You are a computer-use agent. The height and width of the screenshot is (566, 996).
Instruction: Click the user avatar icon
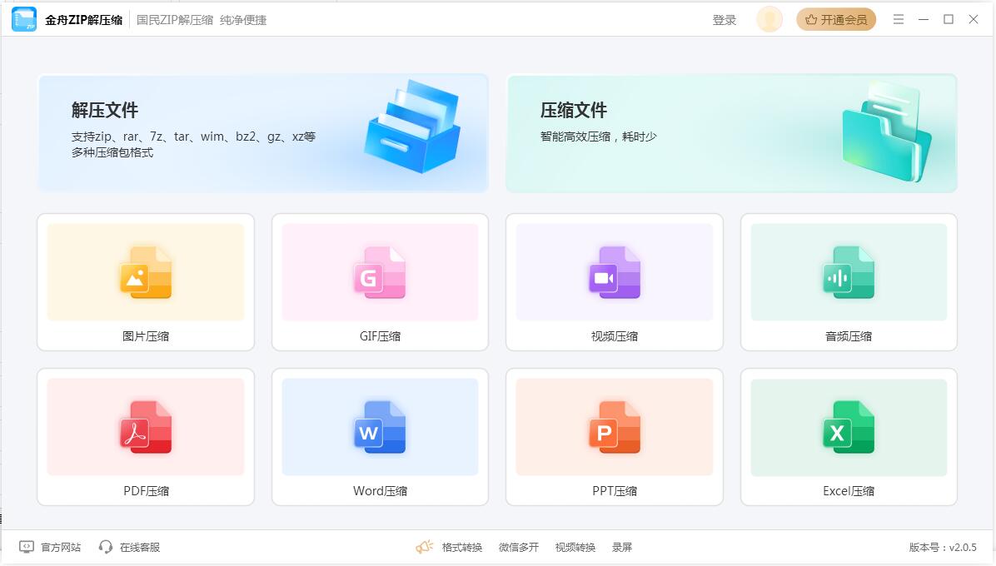pyautogui.click(x=769, y=20)
